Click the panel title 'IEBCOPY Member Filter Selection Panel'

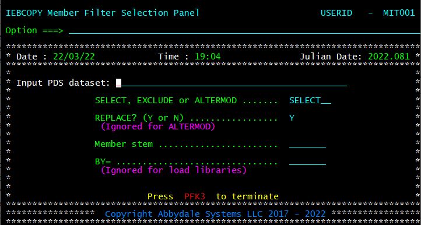point(102,13)
